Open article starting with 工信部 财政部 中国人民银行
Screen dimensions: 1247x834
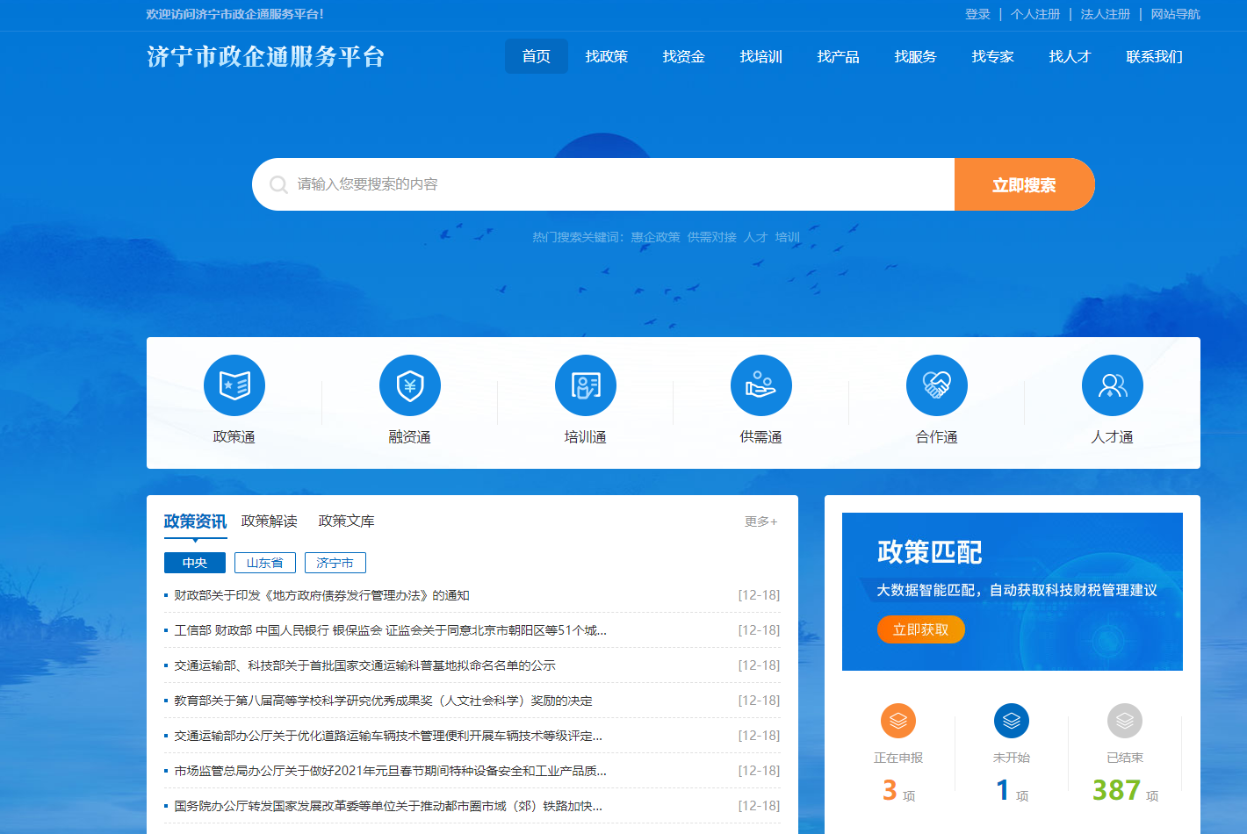(391, 630)
